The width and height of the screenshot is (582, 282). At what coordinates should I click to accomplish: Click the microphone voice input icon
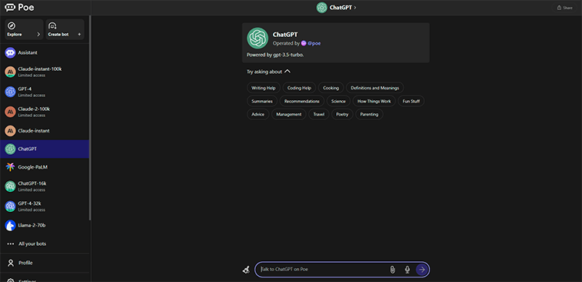[x=407, y=270]
